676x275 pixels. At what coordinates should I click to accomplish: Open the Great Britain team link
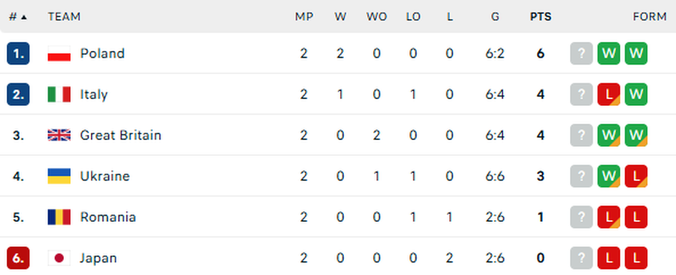coord(121,135)
